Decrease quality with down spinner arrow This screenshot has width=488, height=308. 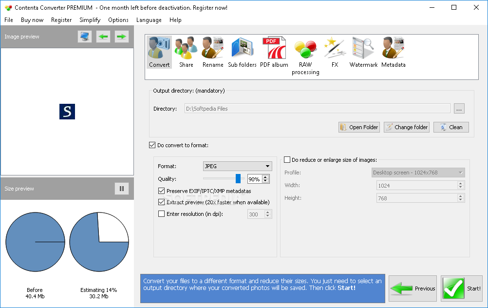pos(265,181)
